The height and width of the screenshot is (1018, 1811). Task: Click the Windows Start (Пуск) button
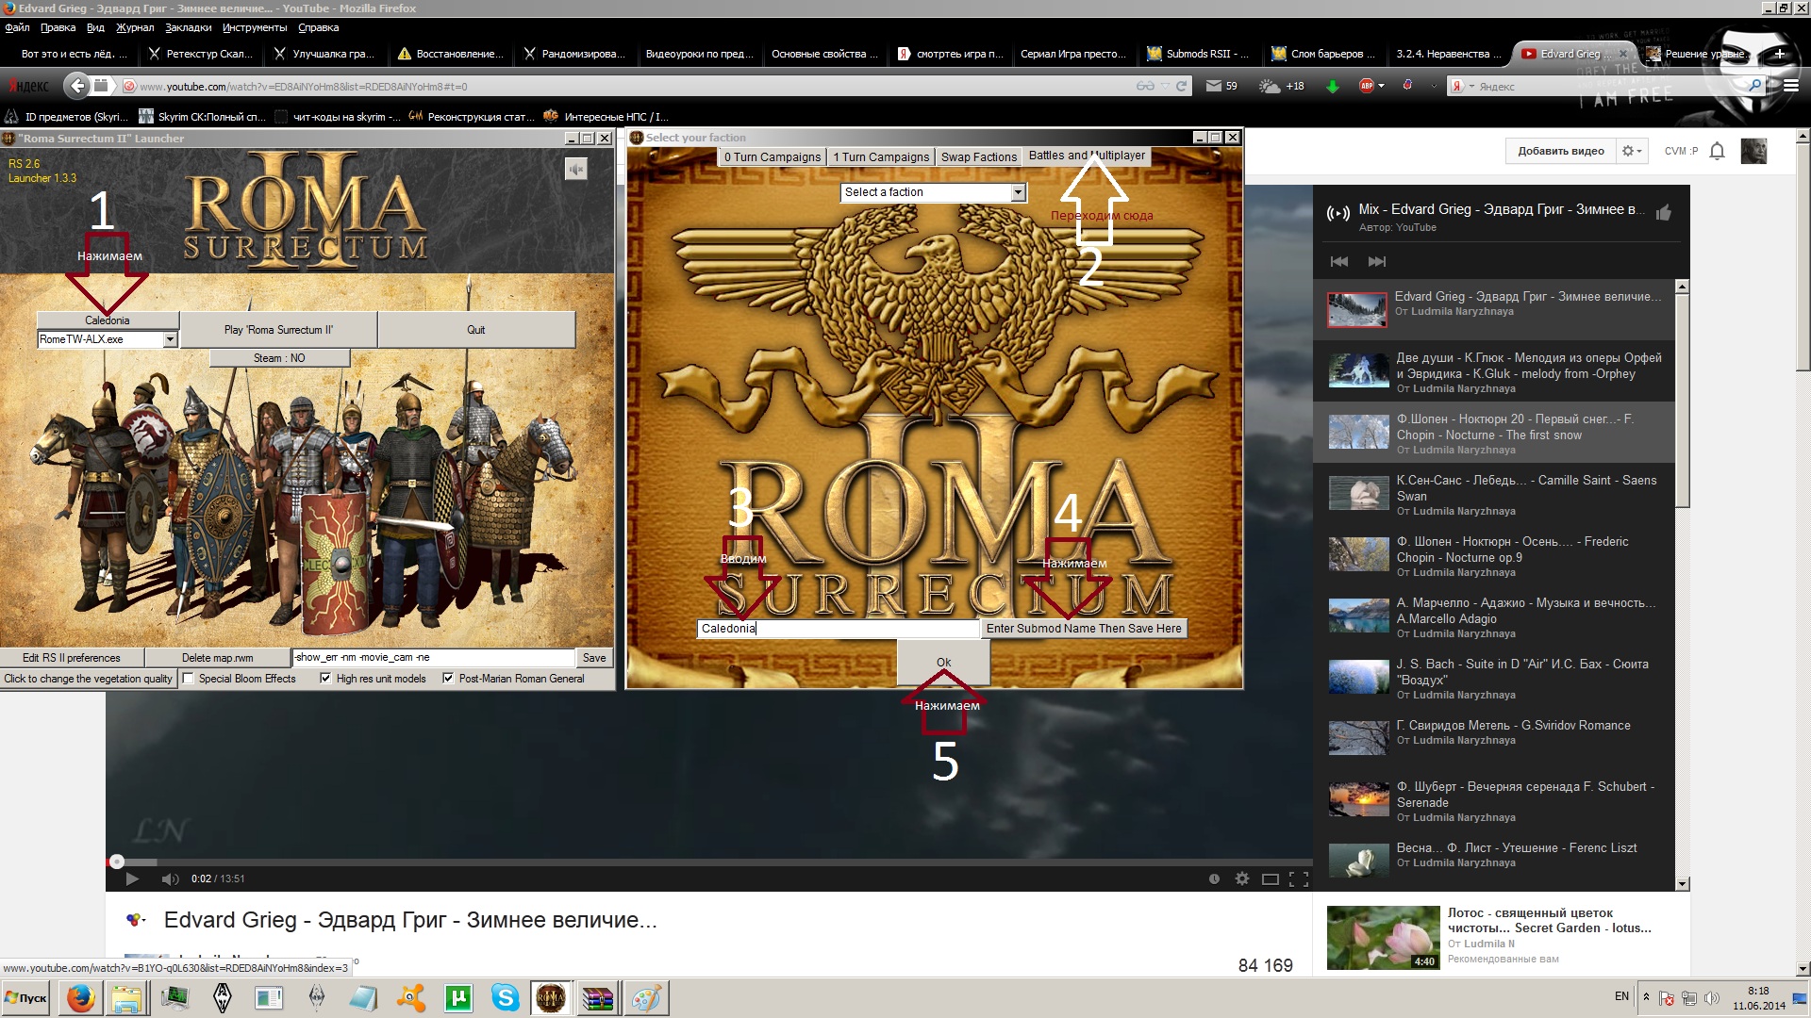point(26,997)
